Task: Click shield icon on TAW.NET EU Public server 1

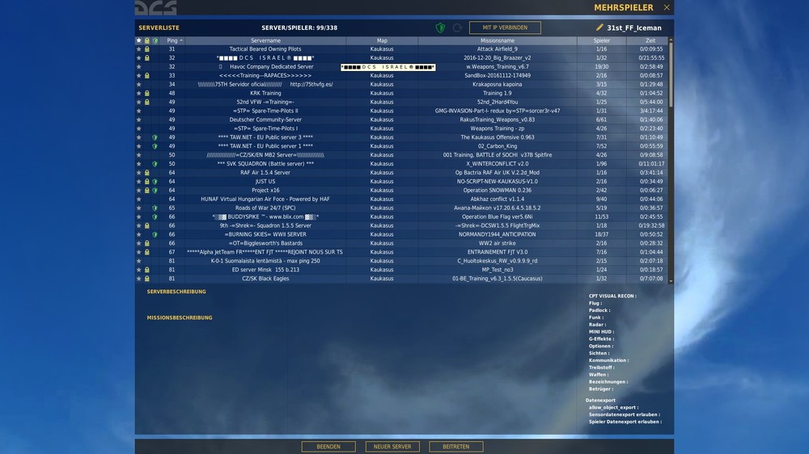Action: [155, 146]
